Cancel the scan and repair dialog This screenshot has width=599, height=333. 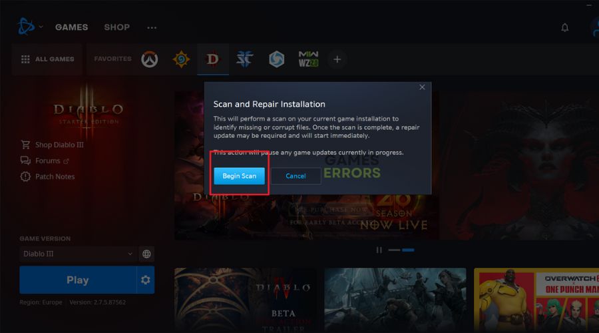(296, 176)
